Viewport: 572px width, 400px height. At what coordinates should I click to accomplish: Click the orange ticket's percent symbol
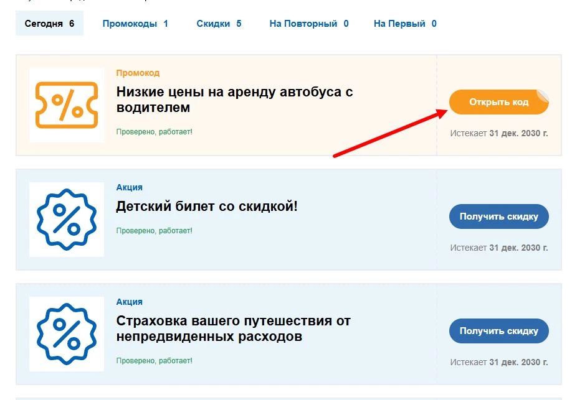pyautogui.click(x=66, y=102)
